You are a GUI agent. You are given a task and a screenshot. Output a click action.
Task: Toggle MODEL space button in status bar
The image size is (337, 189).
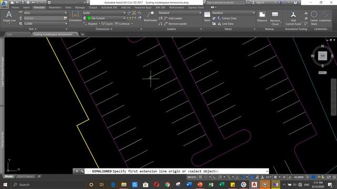pyautogui.click(x=192, y=177)
